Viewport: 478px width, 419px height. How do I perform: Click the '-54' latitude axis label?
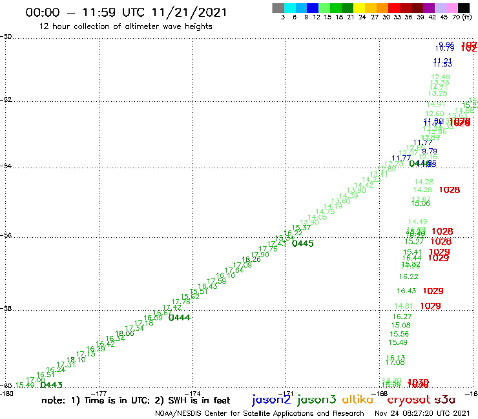tap(6, 166)
